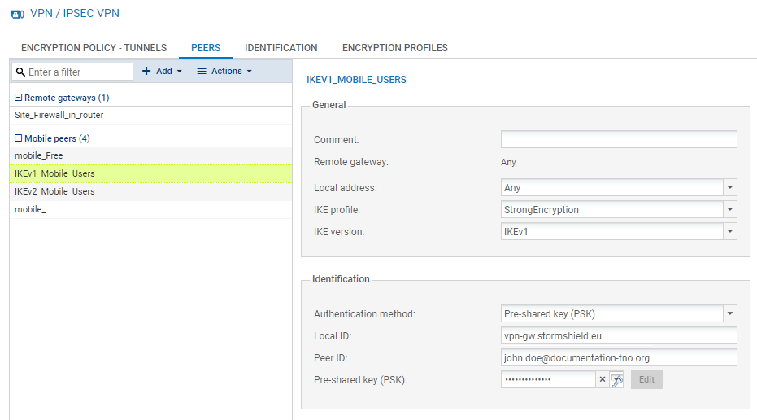Open the Identification tab
Screen dimensions: 757x420
[281, 48]
